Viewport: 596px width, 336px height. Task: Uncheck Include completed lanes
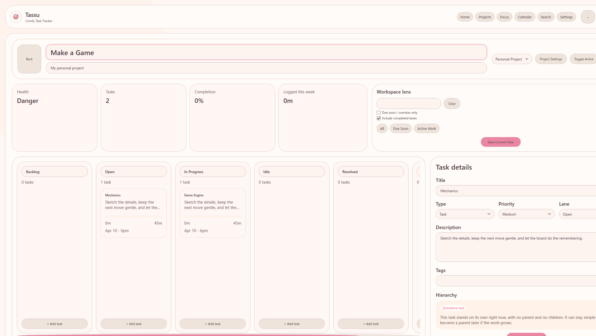point(379,118)
